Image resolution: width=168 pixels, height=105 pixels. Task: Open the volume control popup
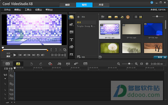[x=43, y=55]
